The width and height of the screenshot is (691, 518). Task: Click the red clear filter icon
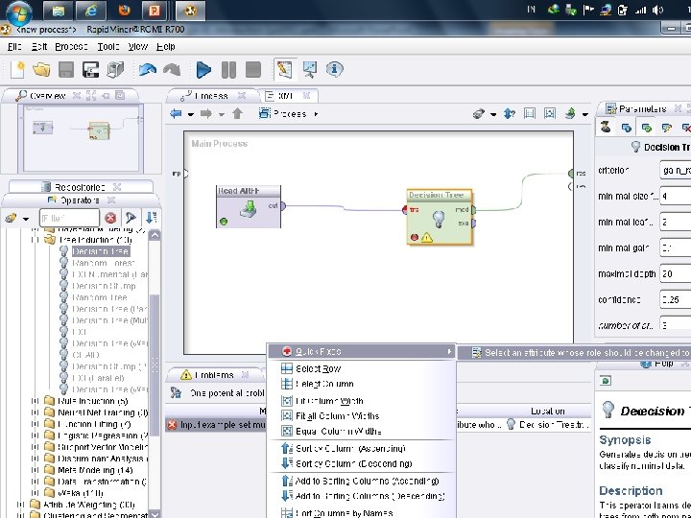[110, 219]
